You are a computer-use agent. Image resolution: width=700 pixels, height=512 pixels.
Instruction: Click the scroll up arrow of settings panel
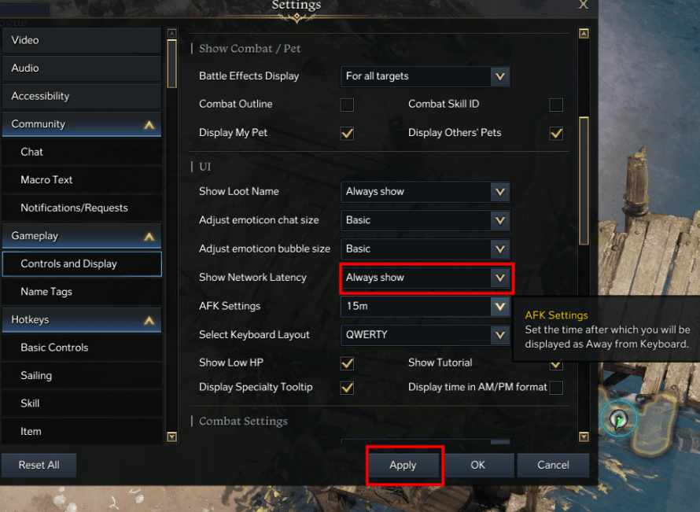tap(584, 34)
